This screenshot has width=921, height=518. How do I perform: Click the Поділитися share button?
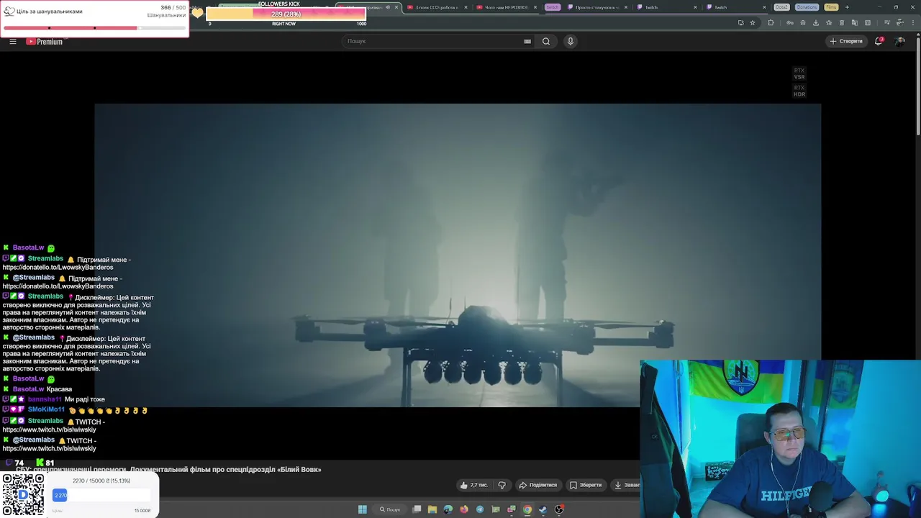point(538,485)
